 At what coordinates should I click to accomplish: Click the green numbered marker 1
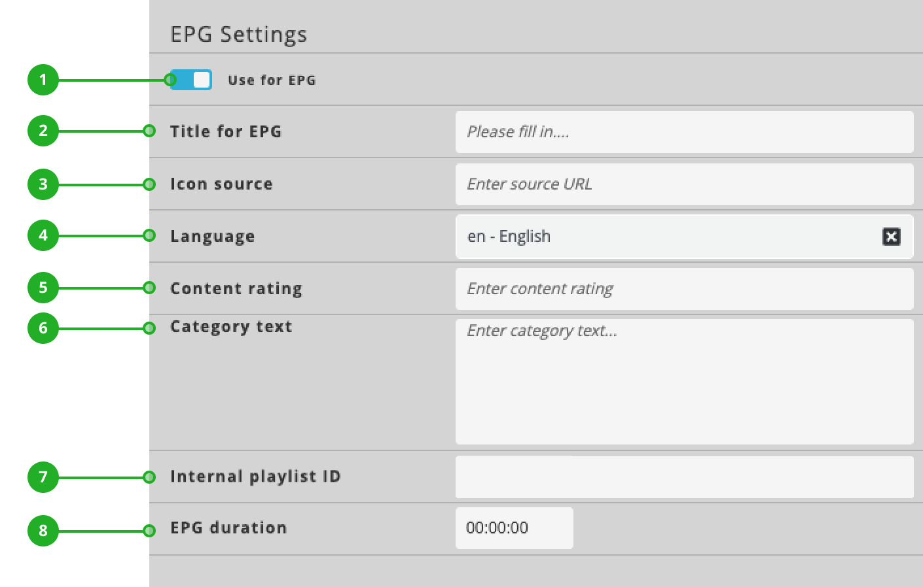tap(43, 80)
